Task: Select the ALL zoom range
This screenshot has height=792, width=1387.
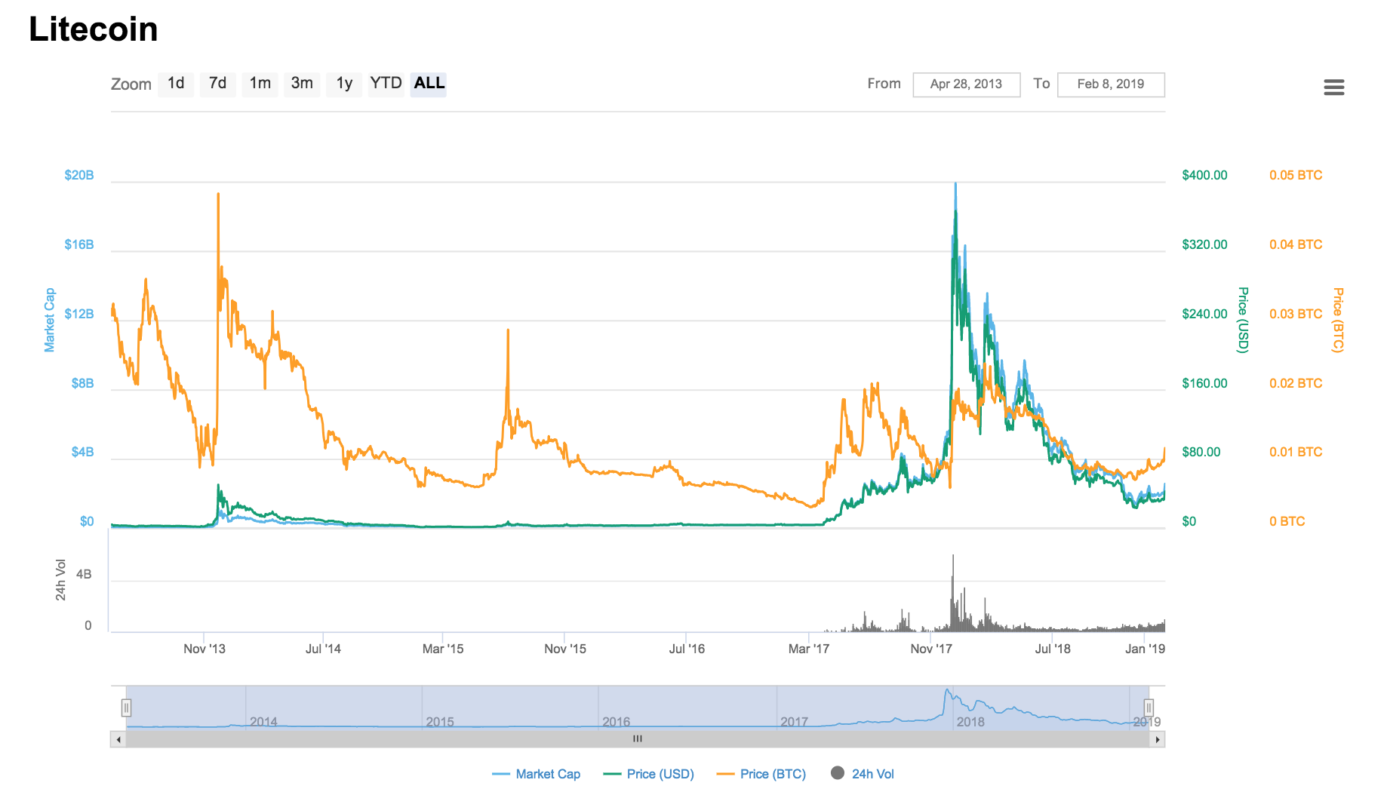Action: point(429,84)
